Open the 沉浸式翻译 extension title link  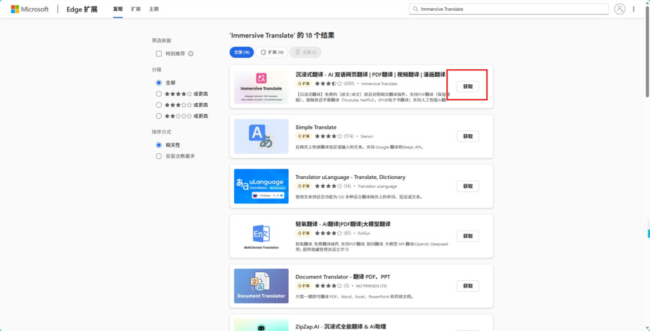coord(370,75)
